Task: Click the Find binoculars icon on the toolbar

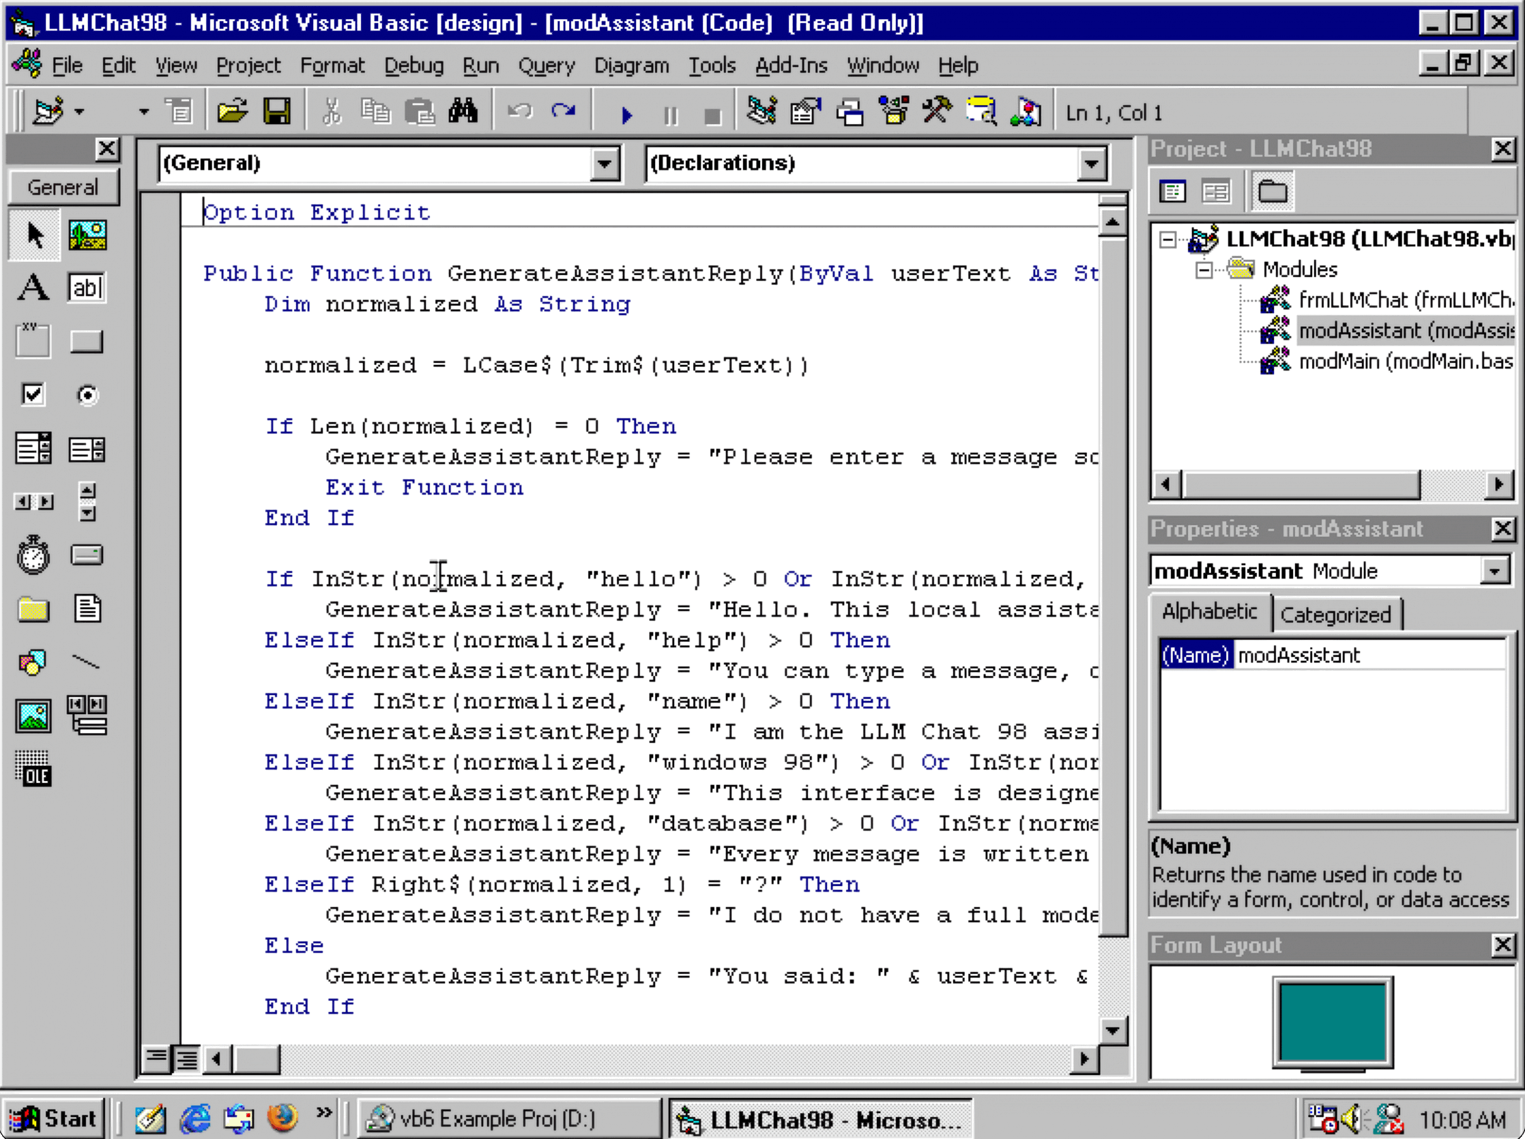Action: pos(463,110)
